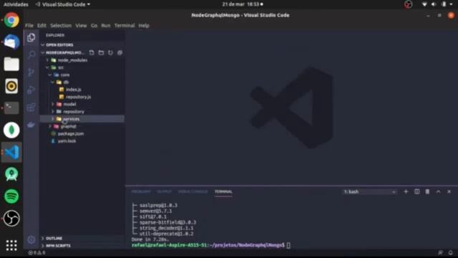The height and width of the screenshot is (258, 458).
Task: Open Rhythmbox from the dock
Action: pyautogui.click(x=11, y=86)
